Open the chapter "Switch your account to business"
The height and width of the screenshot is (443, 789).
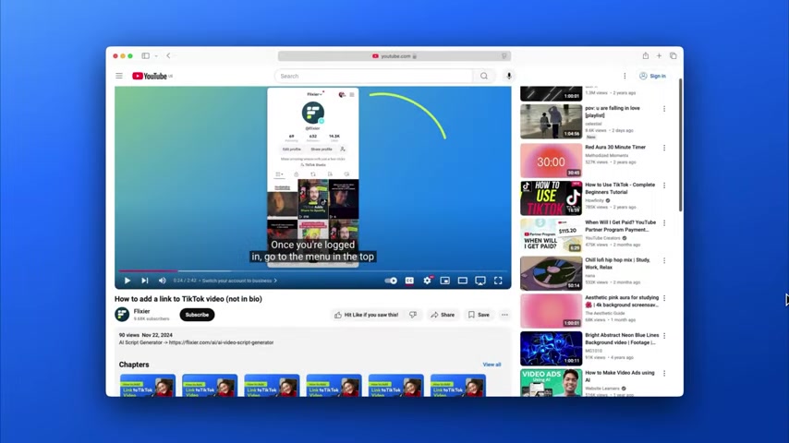click(239, 281)
